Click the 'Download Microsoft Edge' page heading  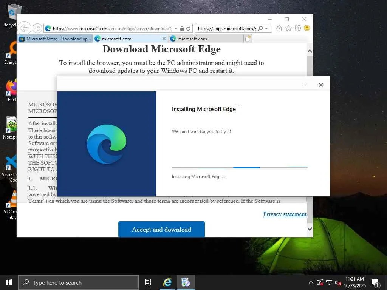161,49
